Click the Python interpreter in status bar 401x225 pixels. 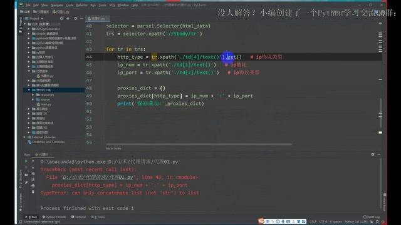(357, 222)
